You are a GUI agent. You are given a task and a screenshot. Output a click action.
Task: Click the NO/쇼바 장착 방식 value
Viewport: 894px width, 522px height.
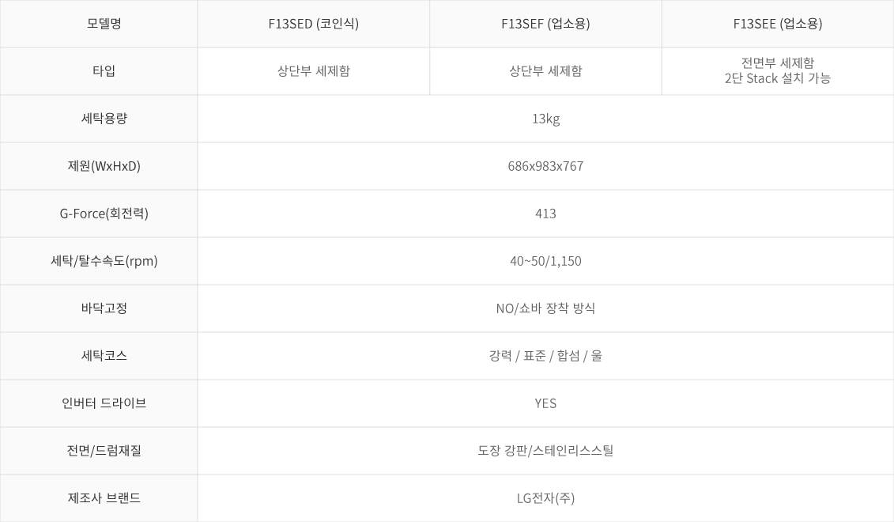point(545,308)
